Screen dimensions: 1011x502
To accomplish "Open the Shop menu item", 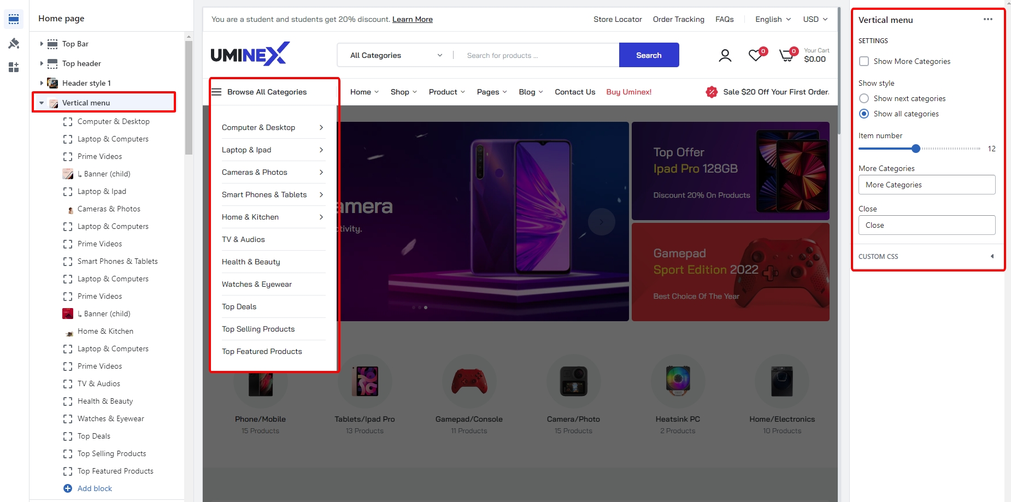I will (403, 92).
